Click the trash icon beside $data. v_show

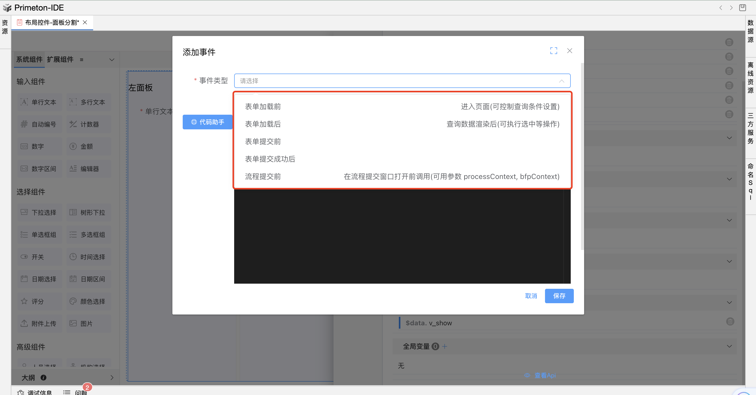click(730, 322)
